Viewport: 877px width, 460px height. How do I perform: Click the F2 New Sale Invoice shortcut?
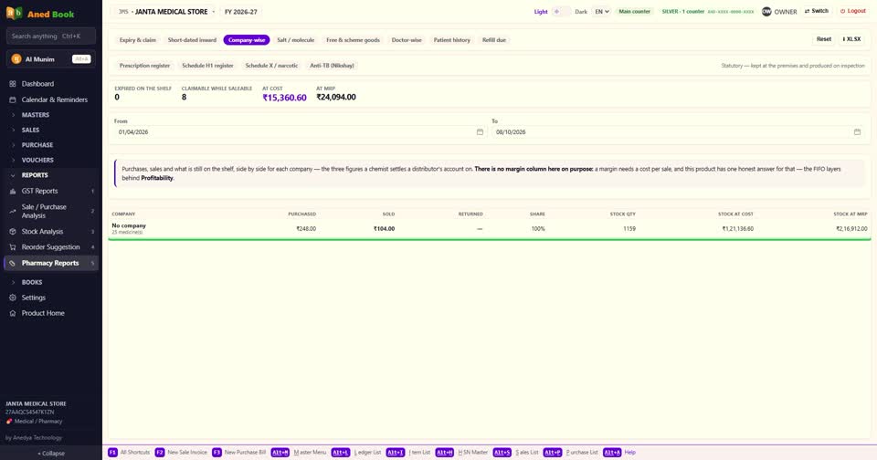tap(181, 452)
